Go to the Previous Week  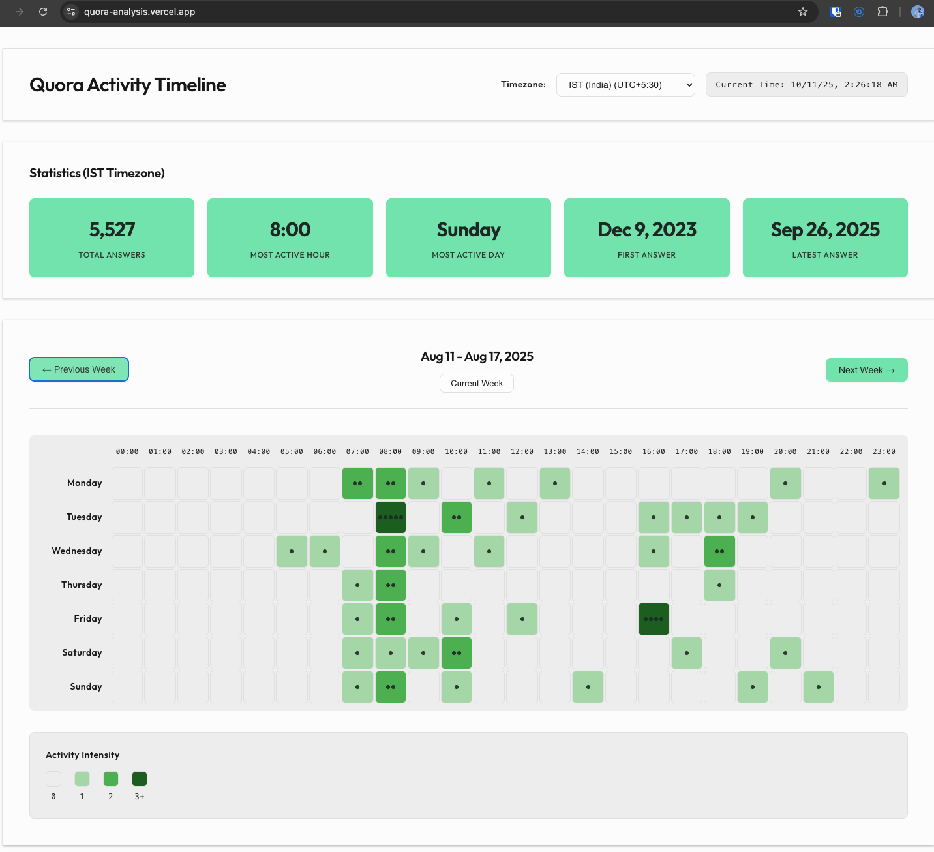click(79, 369)
